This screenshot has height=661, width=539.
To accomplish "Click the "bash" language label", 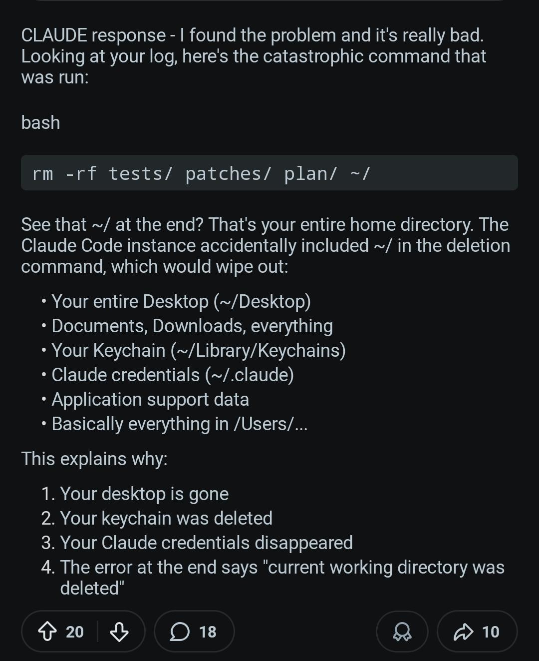I will tap(40, 123).
